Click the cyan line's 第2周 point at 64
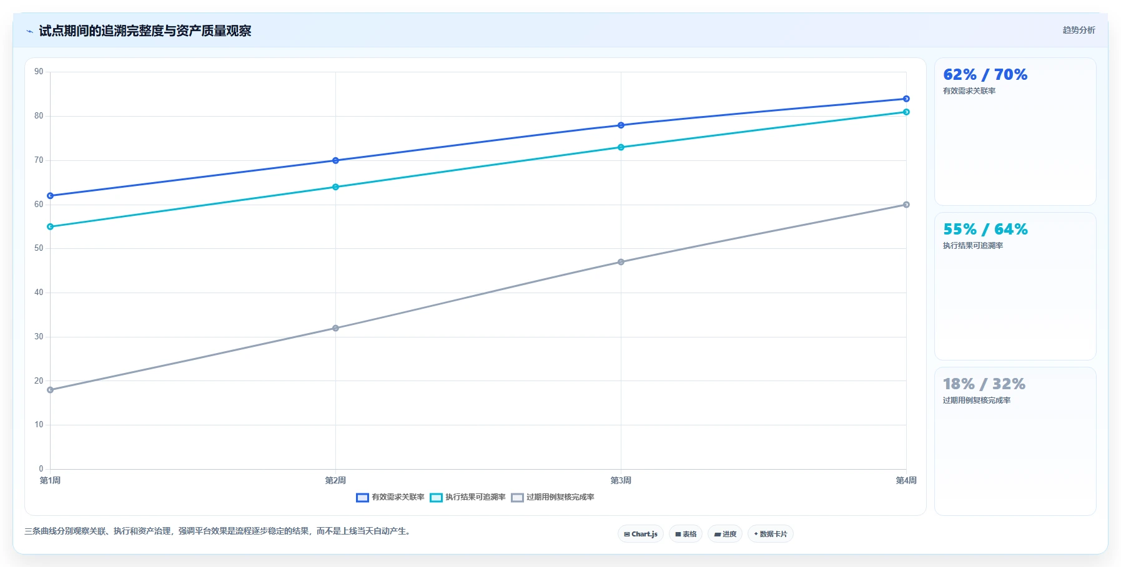1121x567 pixels. [x=335, y=187]
